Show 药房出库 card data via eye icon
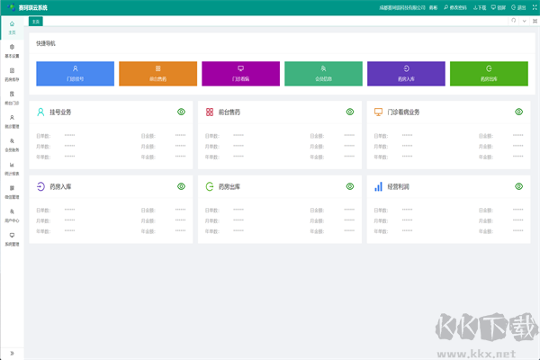Image resolution: width=540 pixels, height=360 pixels. [350, 186]
